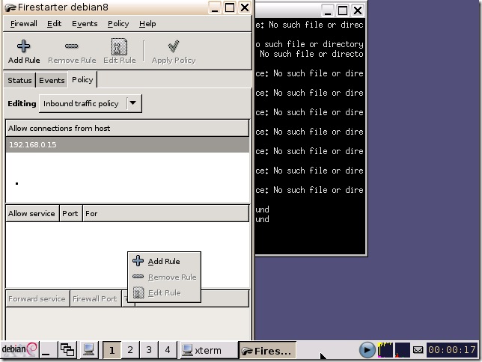Image resolution: width=482 pixels, height=362 pixels.
Task: Maximize the xterm window
Action: pos(343,10)
